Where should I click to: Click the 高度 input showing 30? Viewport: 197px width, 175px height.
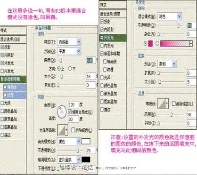[x=74, y=119]
